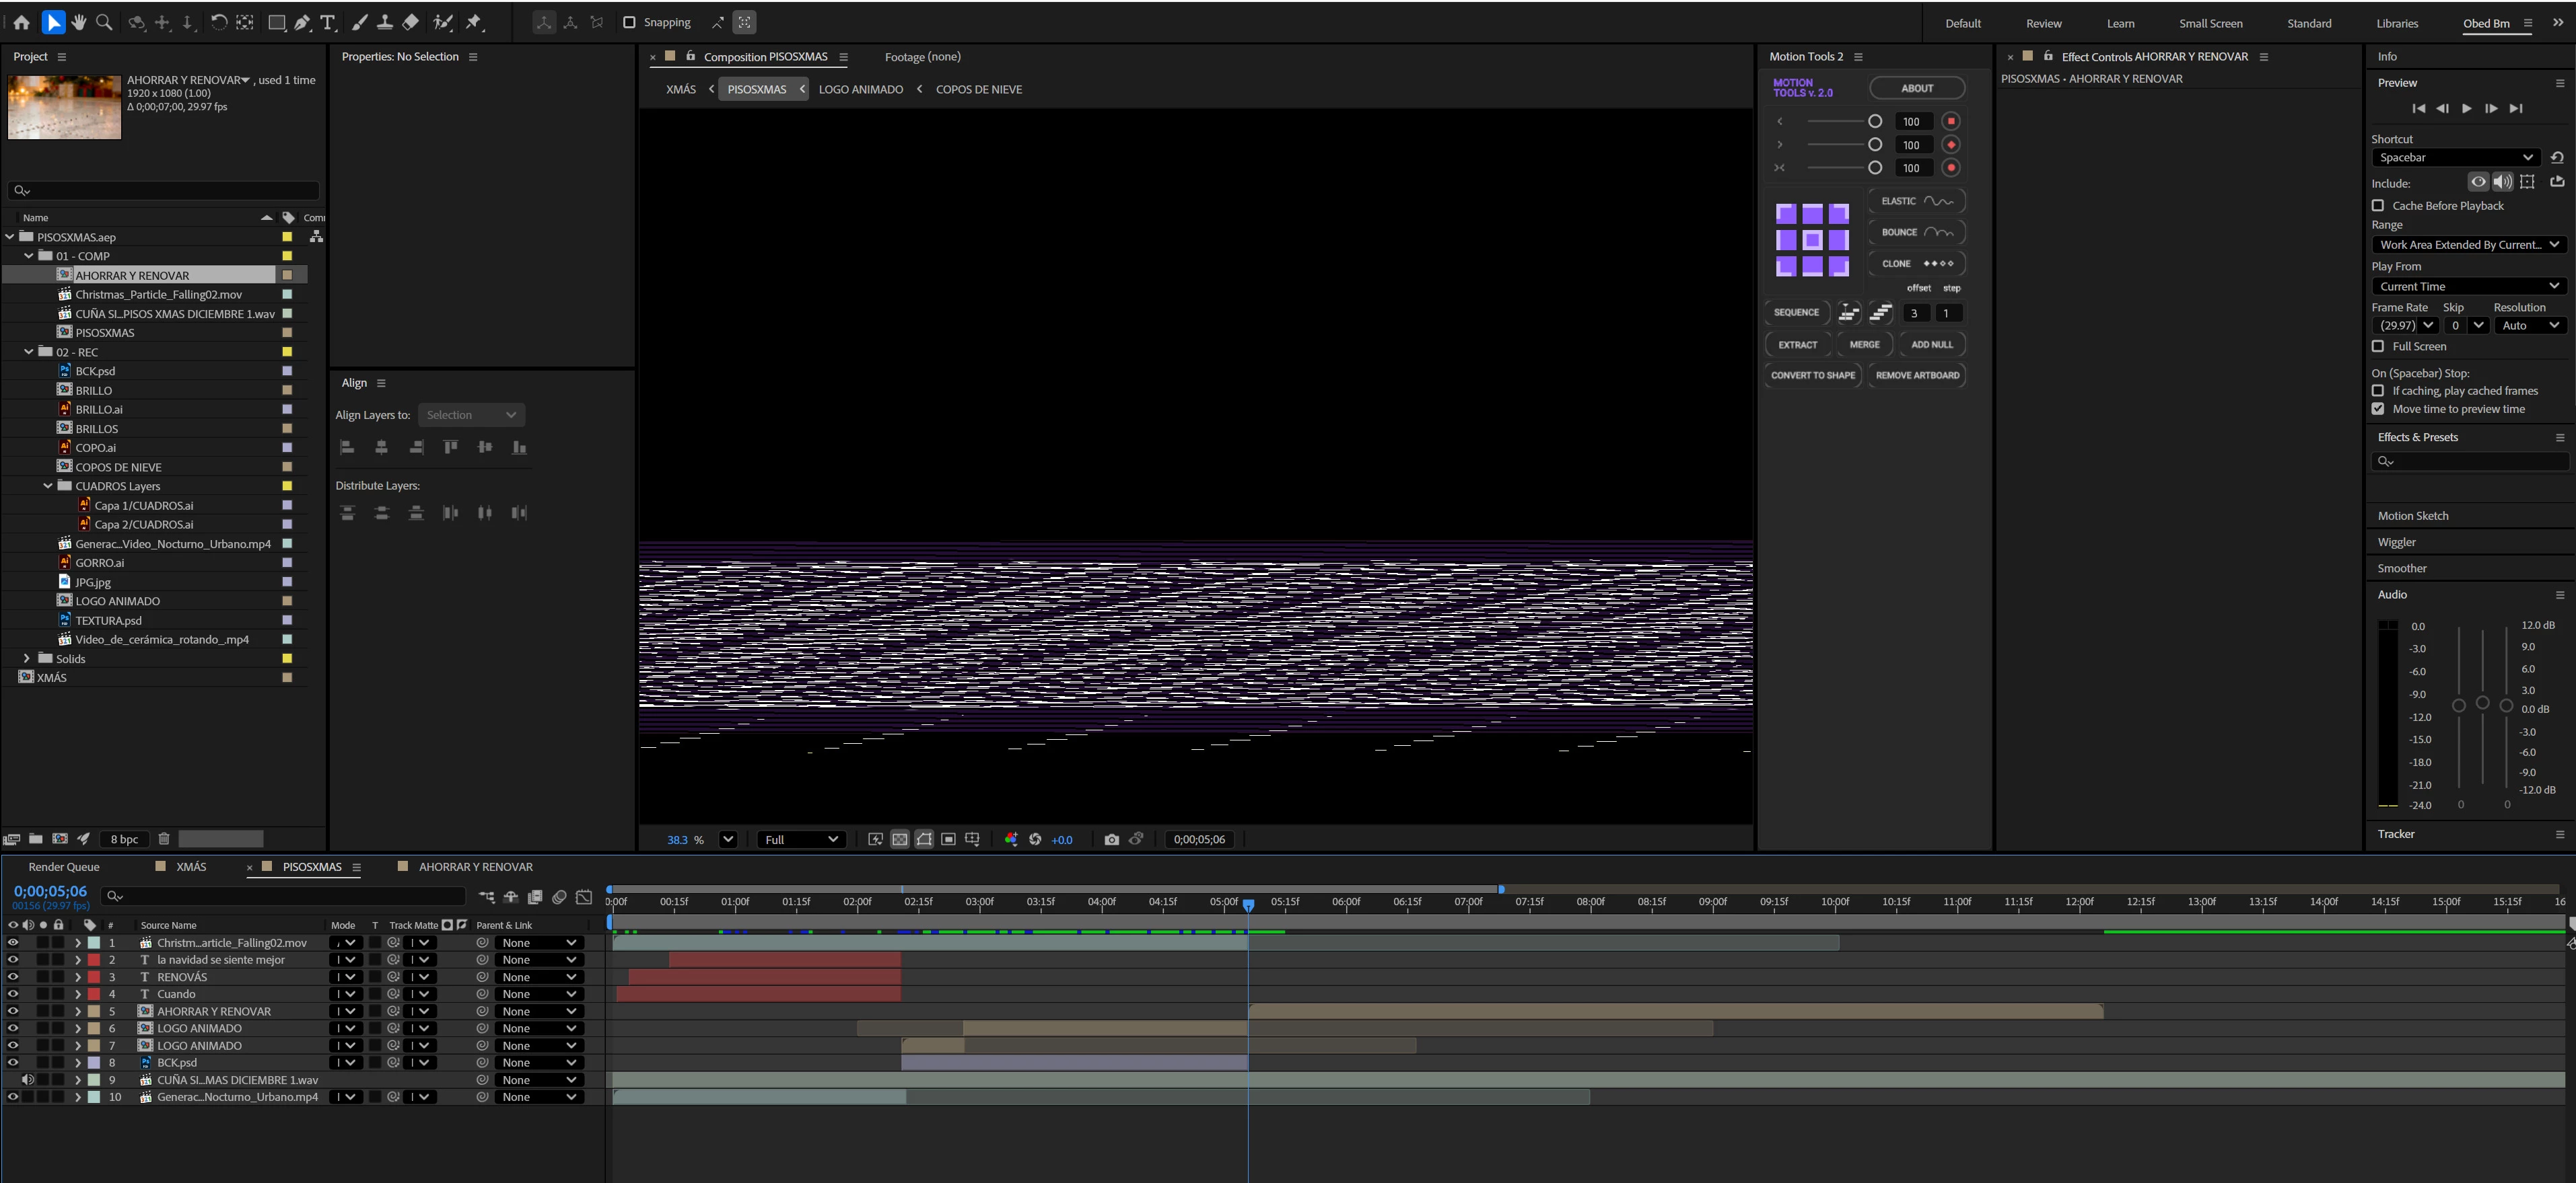
Task: Check Cache Before Playback
Action: pyautogui.click(x=2378, y=205)
